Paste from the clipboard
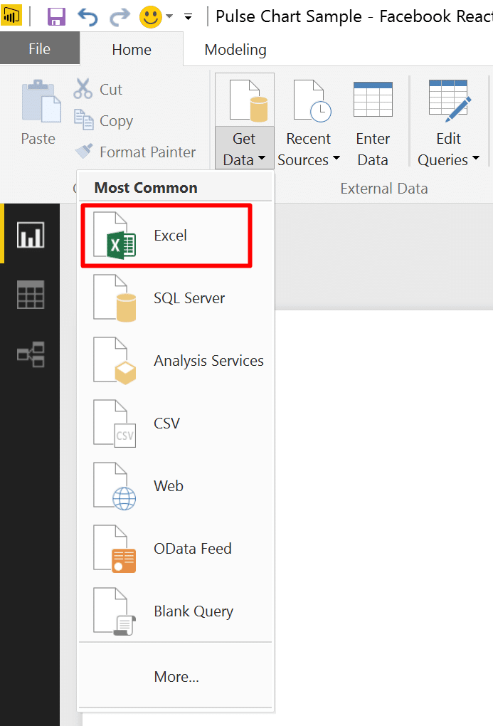The width and height of the screenshot is (493, 726). (41, 112)
